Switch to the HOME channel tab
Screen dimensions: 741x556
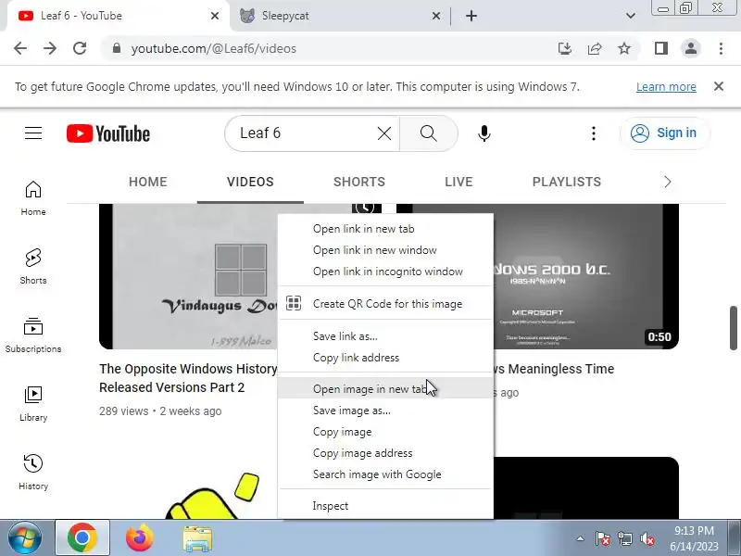point(148,182)
